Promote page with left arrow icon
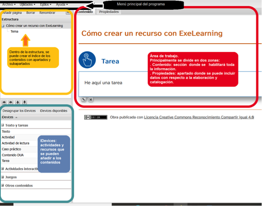 4,102
